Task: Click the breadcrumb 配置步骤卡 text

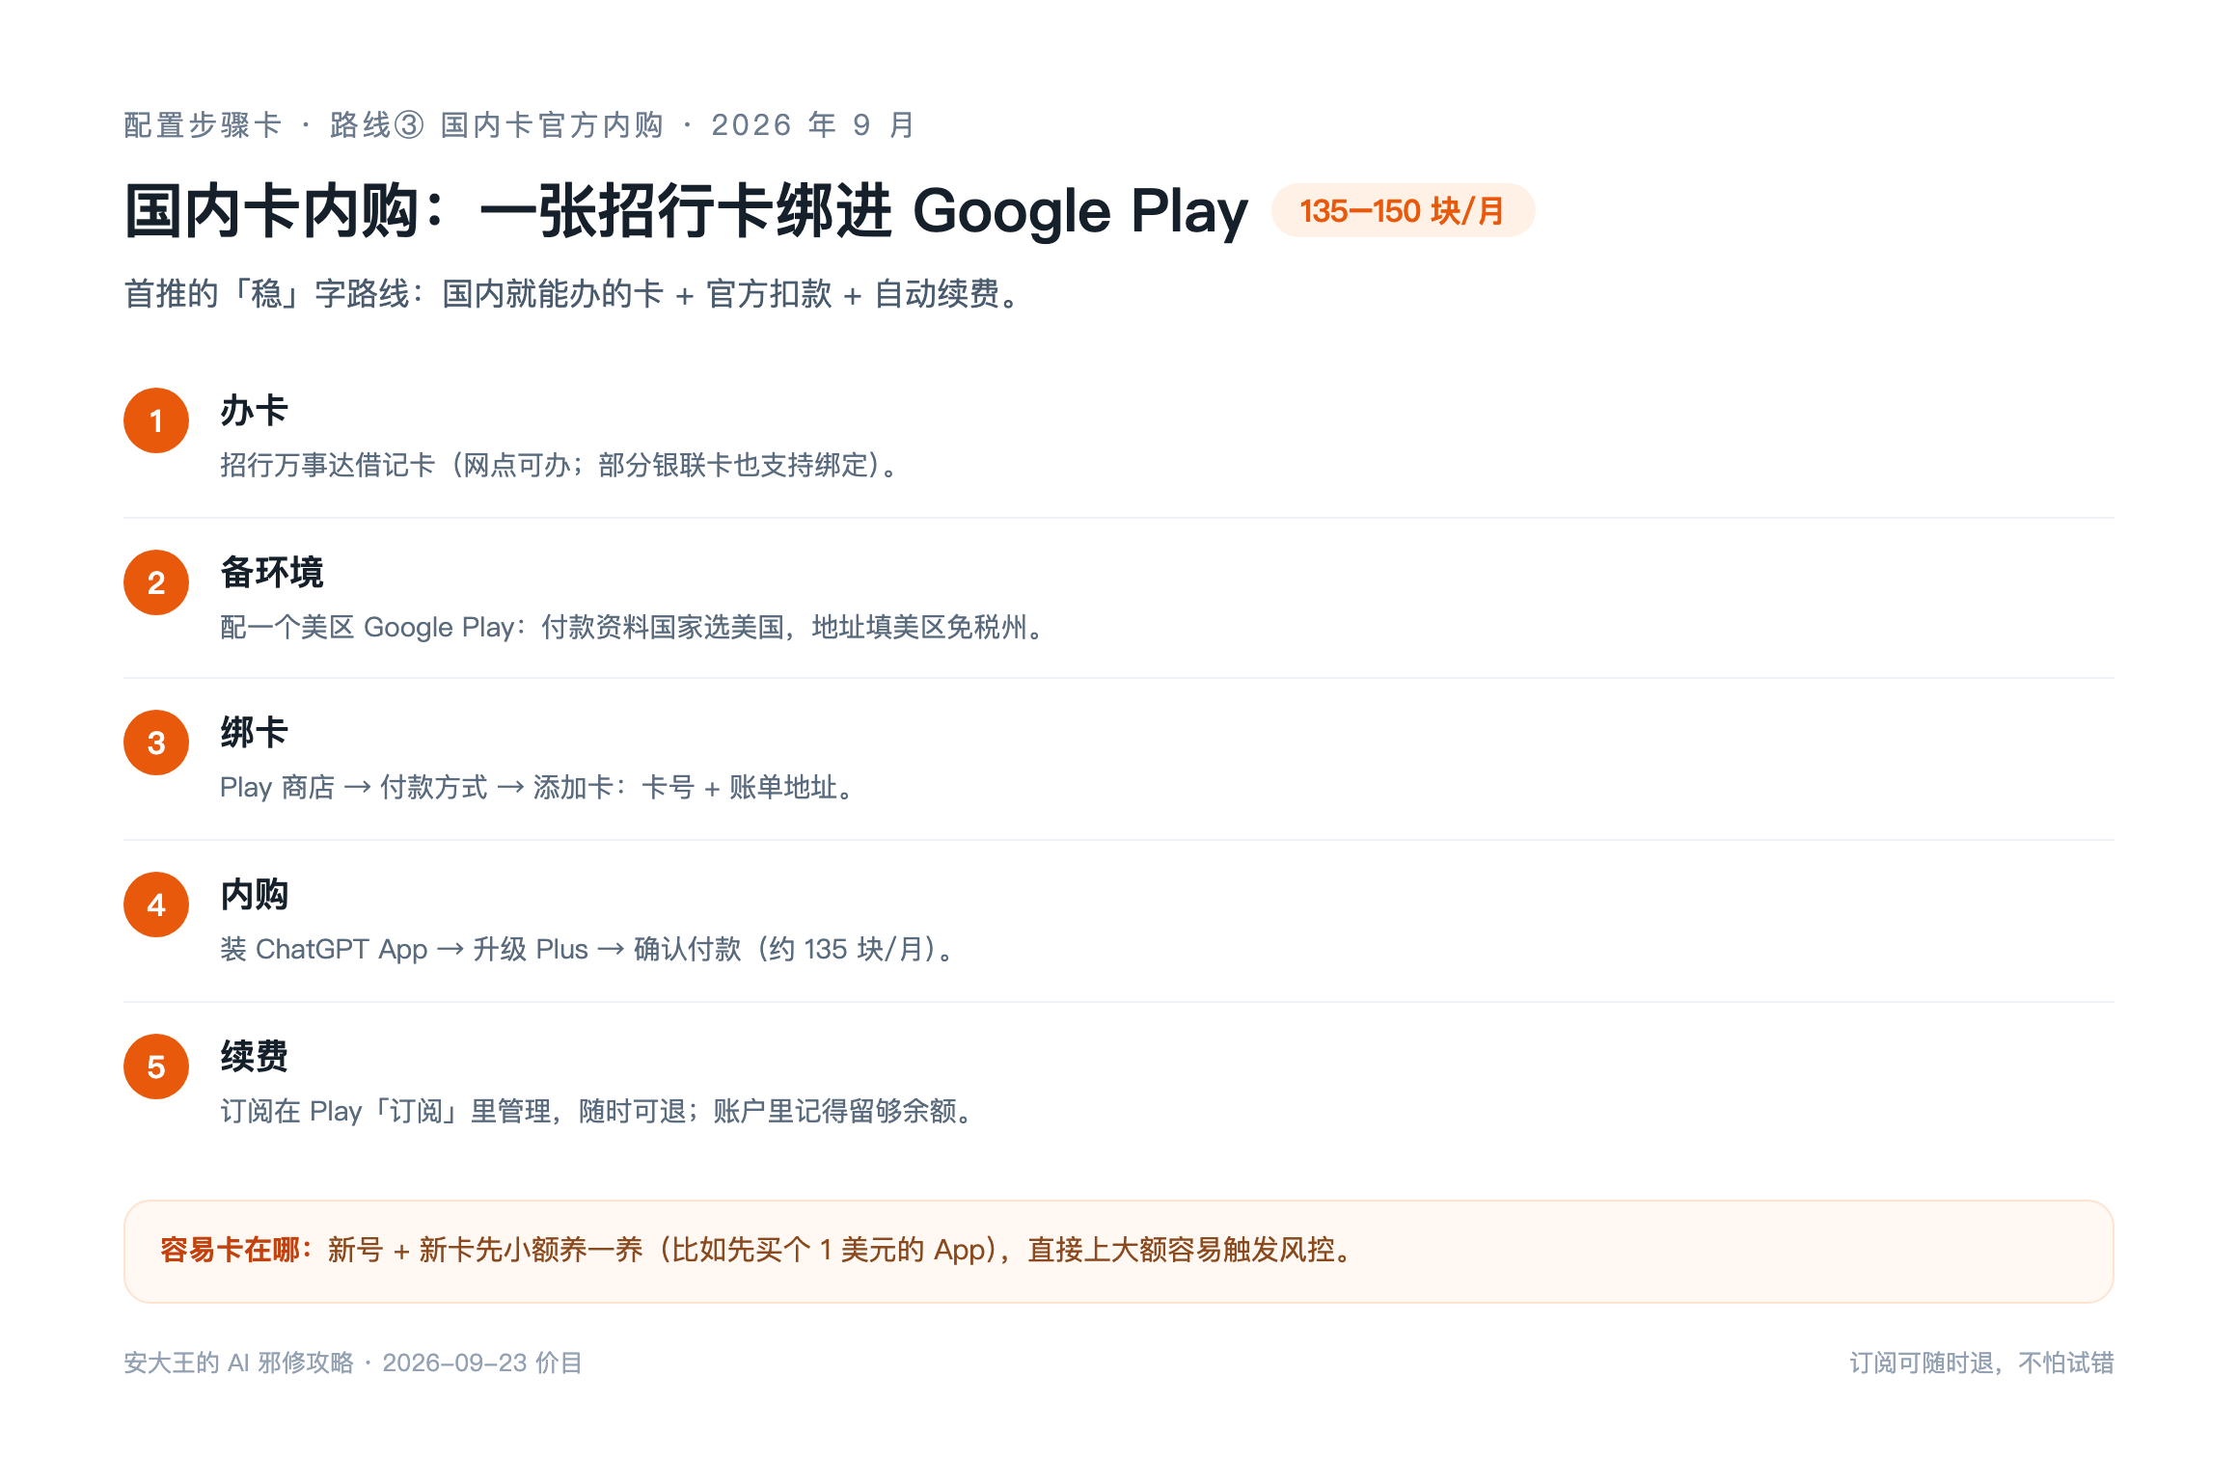Action: pyautogui.click(x=203, y=125)
